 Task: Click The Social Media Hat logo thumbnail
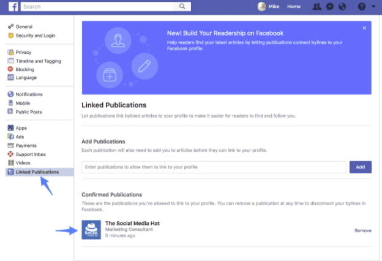click(x=91, y=230)
